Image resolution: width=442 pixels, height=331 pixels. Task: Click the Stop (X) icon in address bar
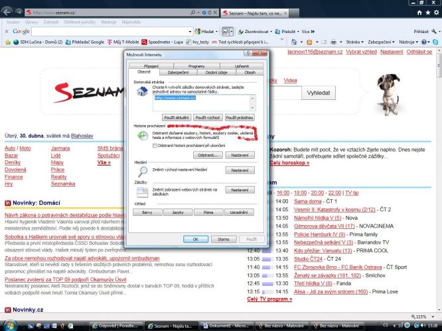tap(215, 13)
